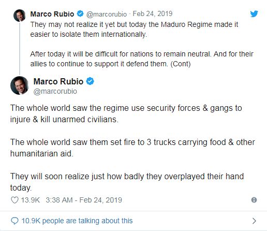Click Marco Rubio name in parent tweet
The height and width of the screenshot is (231, 267).
pyautogui.click(x=52, y=14)
